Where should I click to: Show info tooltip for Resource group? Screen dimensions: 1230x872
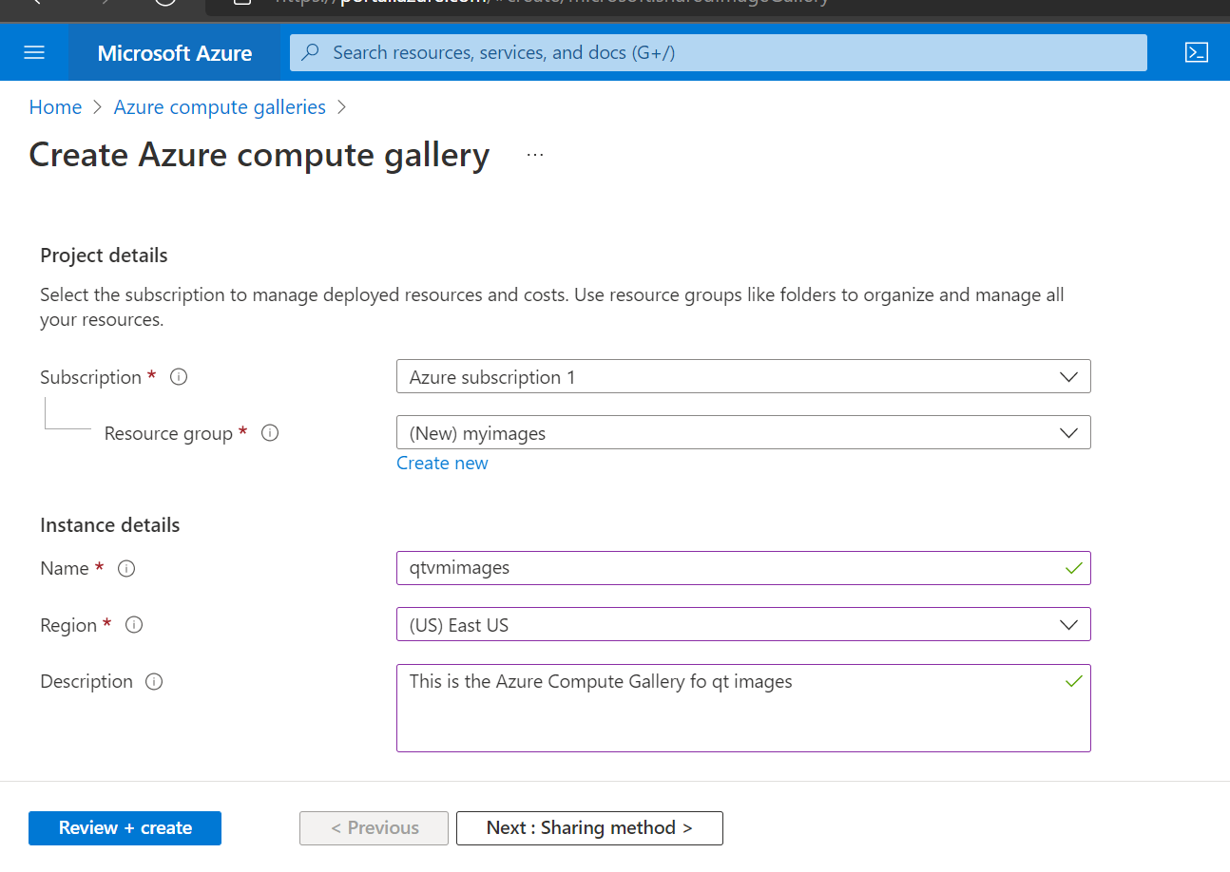[270, 433]
